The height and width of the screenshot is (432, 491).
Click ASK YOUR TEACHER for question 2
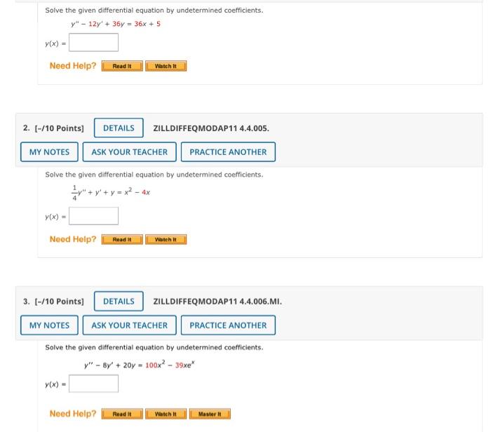130,151
